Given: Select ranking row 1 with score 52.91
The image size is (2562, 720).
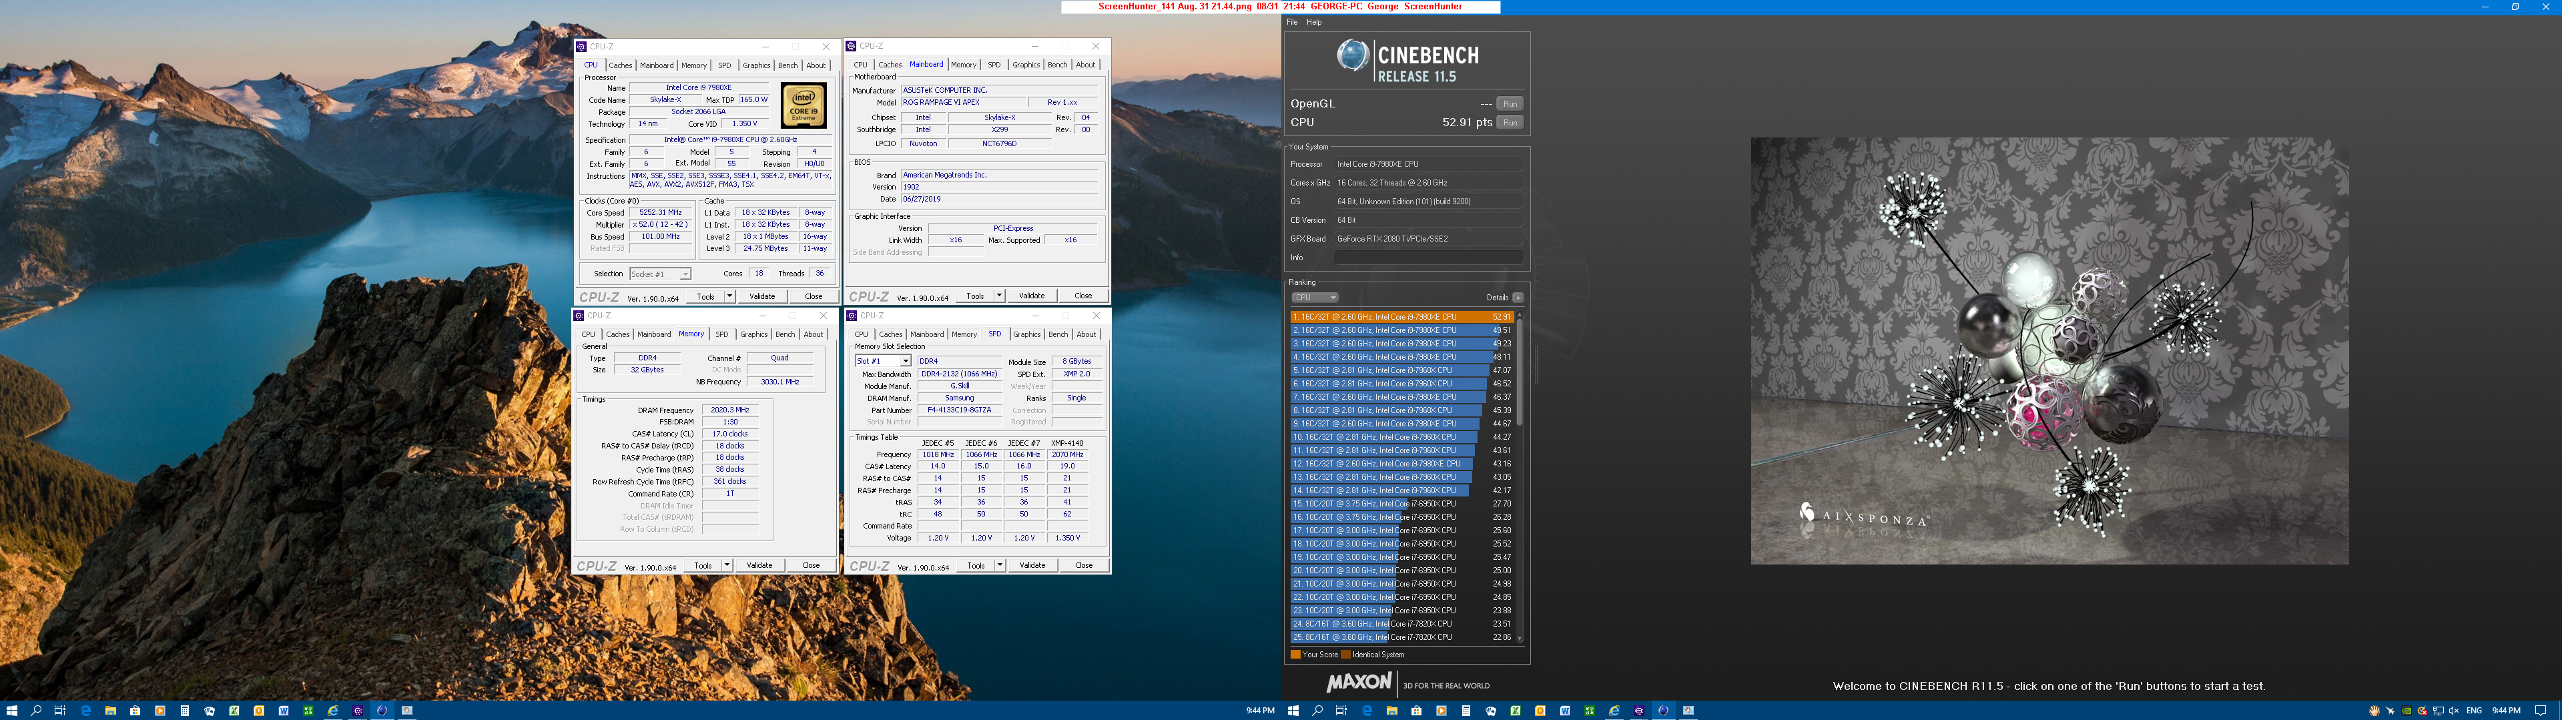Looking at the screenshot, I should coord(1401,317).
